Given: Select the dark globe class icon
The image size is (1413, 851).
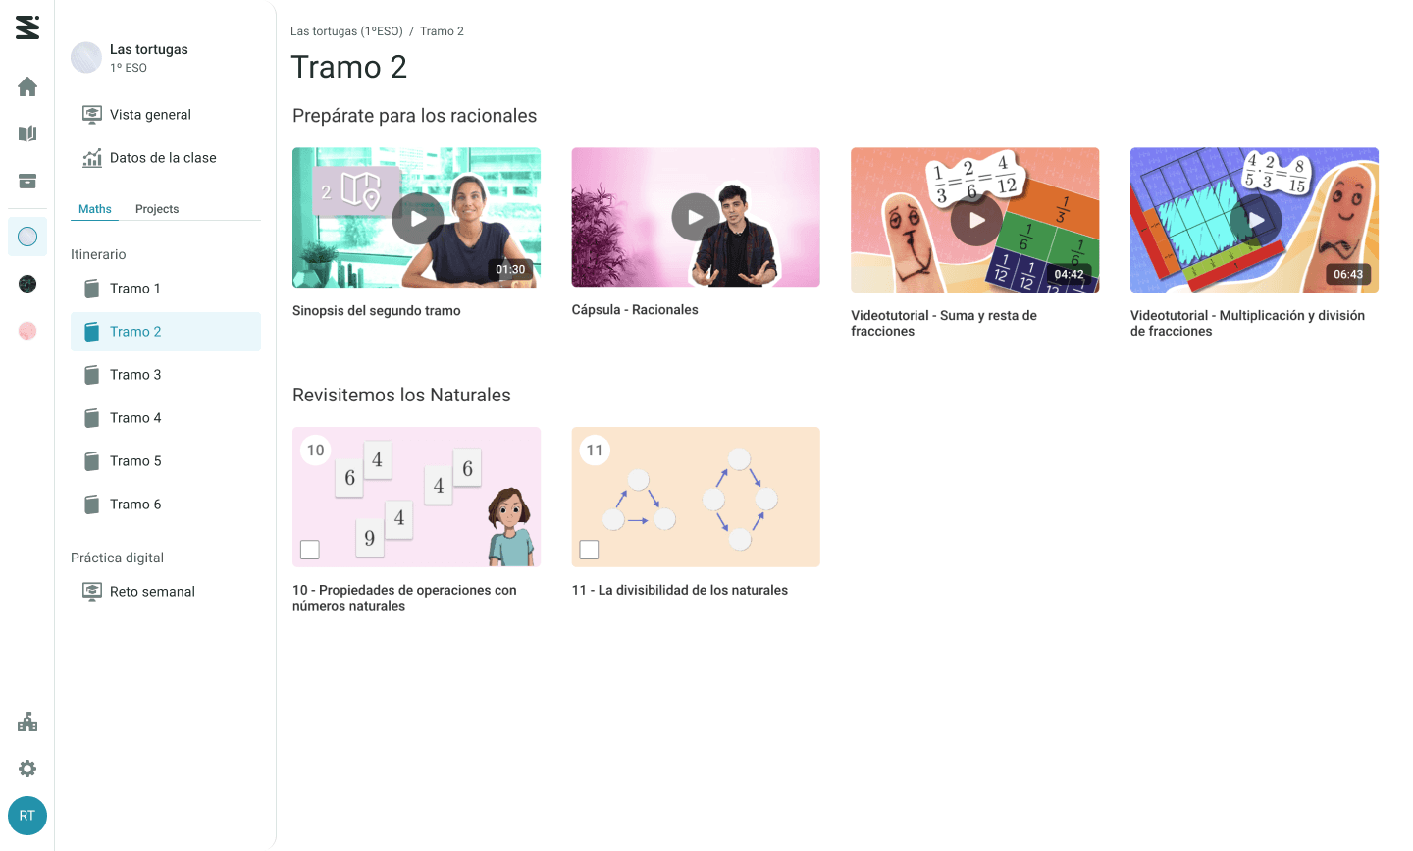Looking at the screenshot, I should pos(27,284).
